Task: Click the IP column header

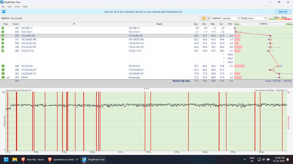Action: click(74, 24)
